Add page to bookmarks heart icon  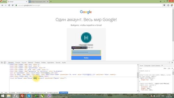(164, 5)
